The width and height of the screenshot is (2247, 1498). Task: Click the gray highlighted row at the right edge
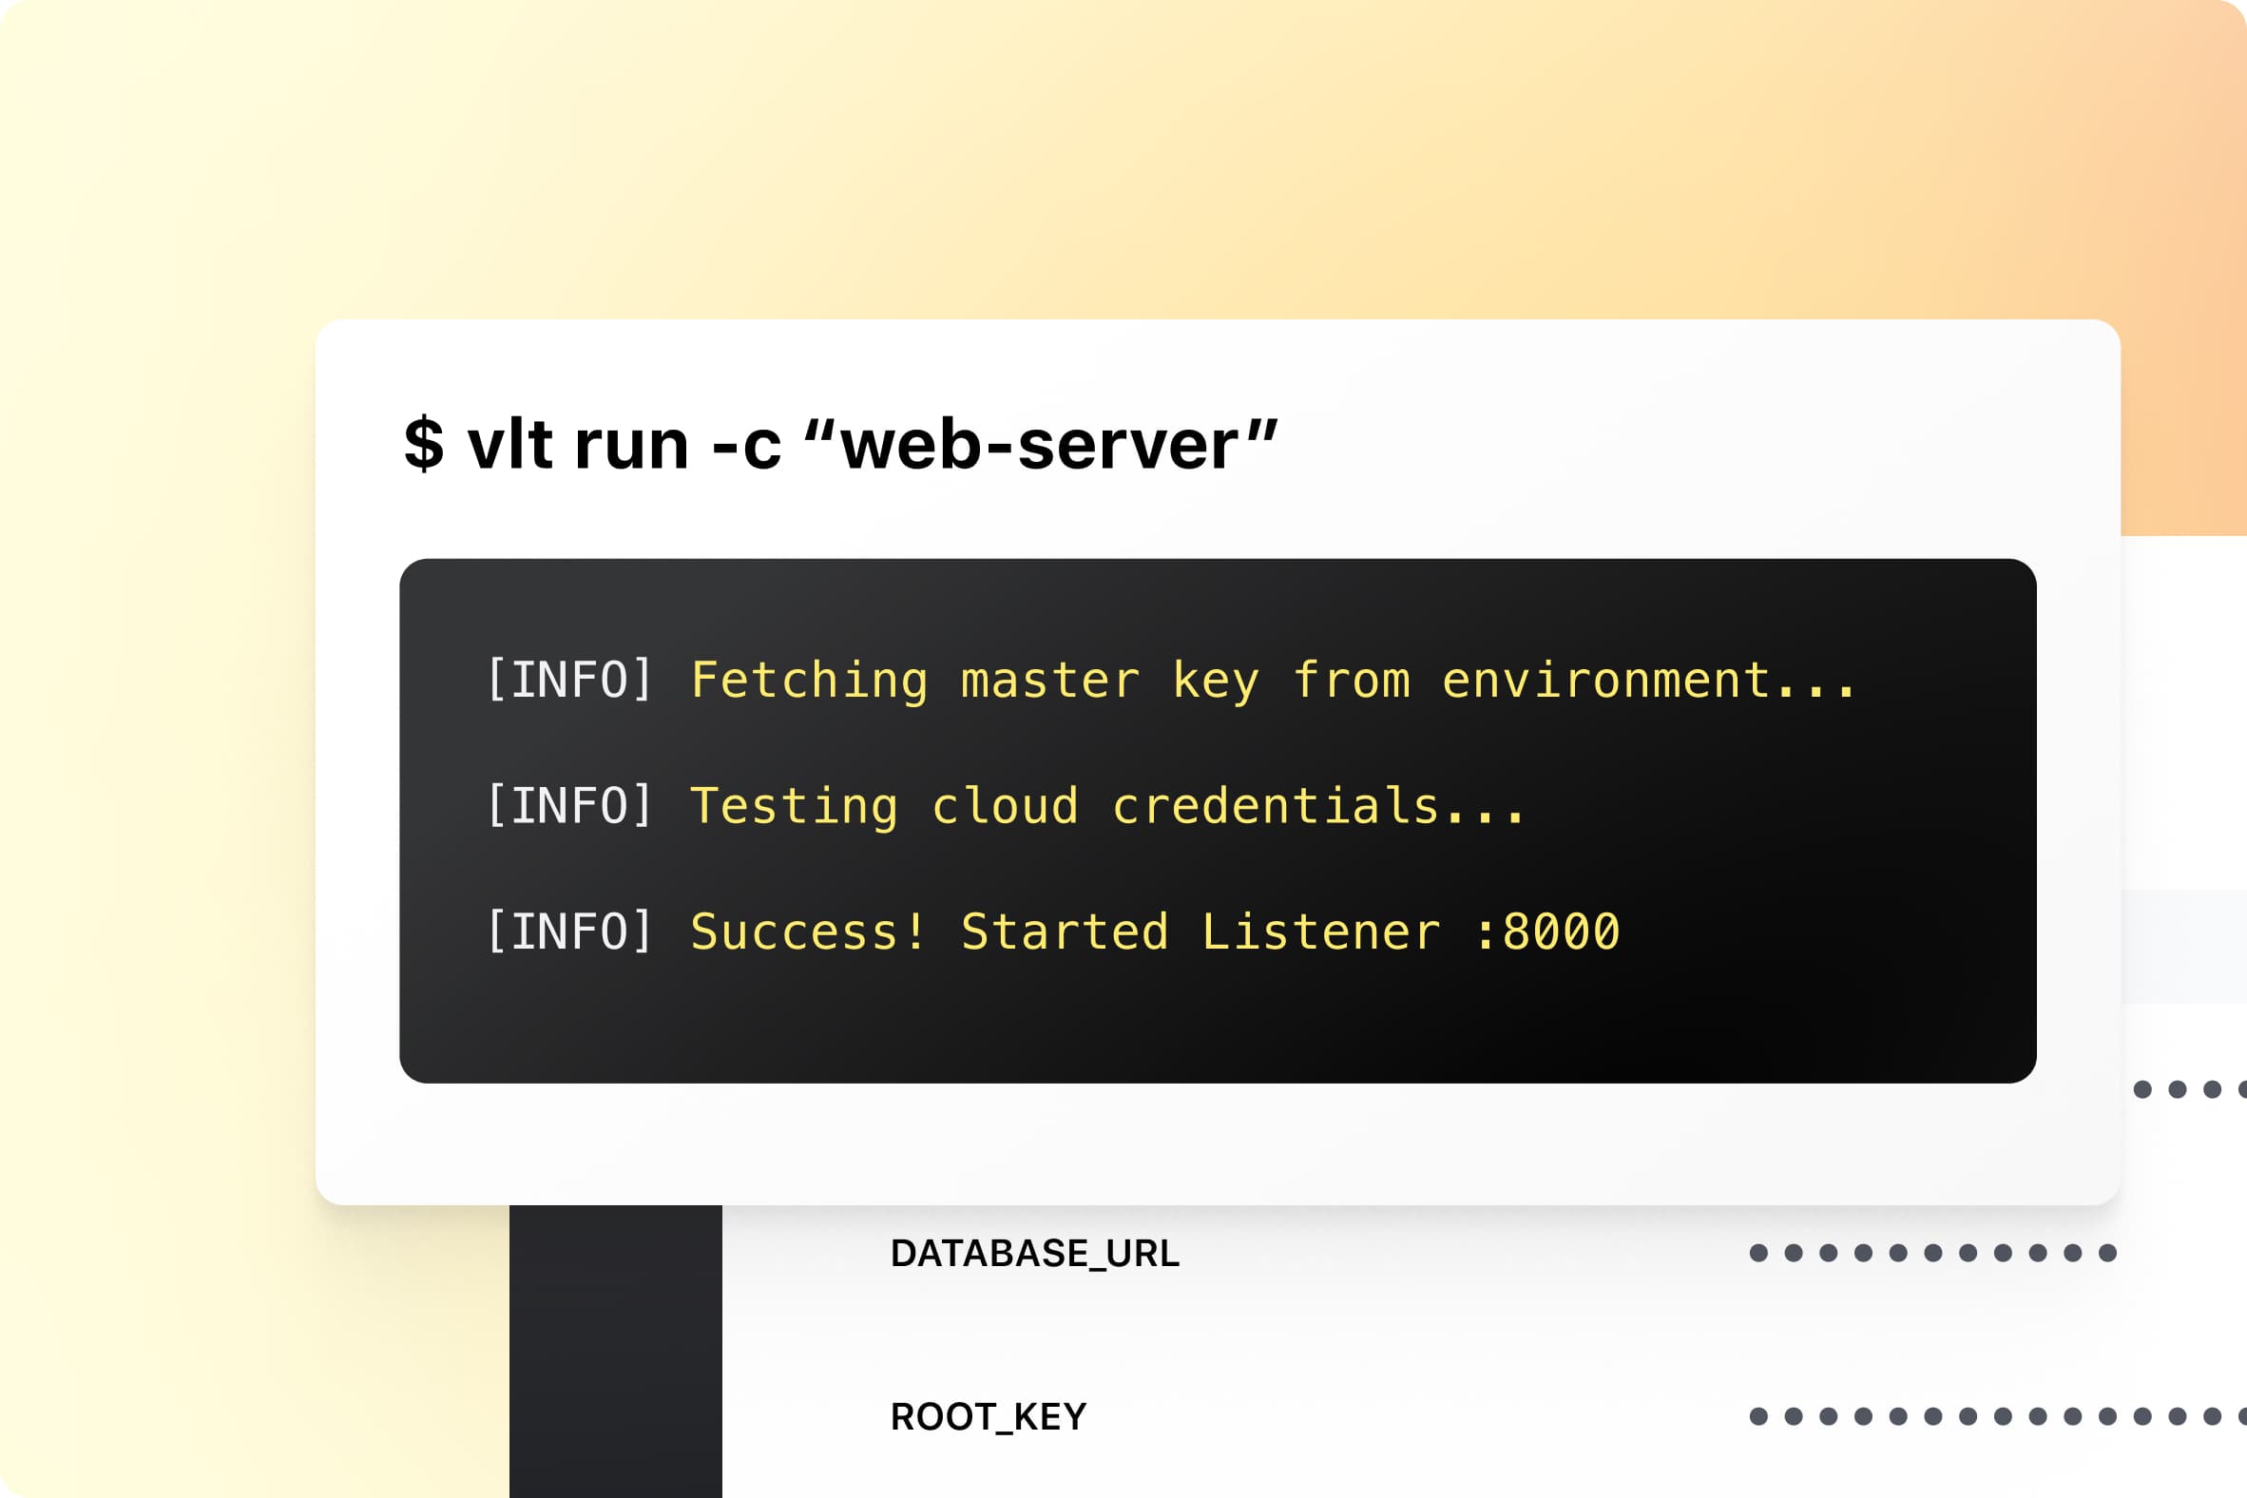pos(2183,946)
